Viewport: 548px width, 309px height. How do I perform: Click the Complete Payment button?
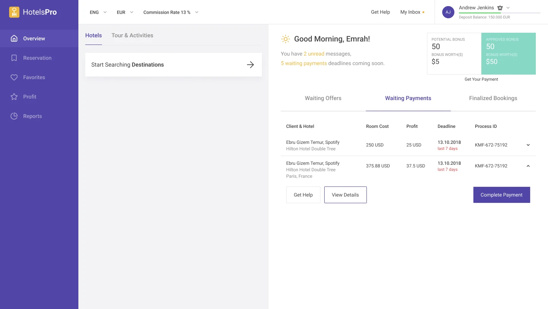pos(502,195)
